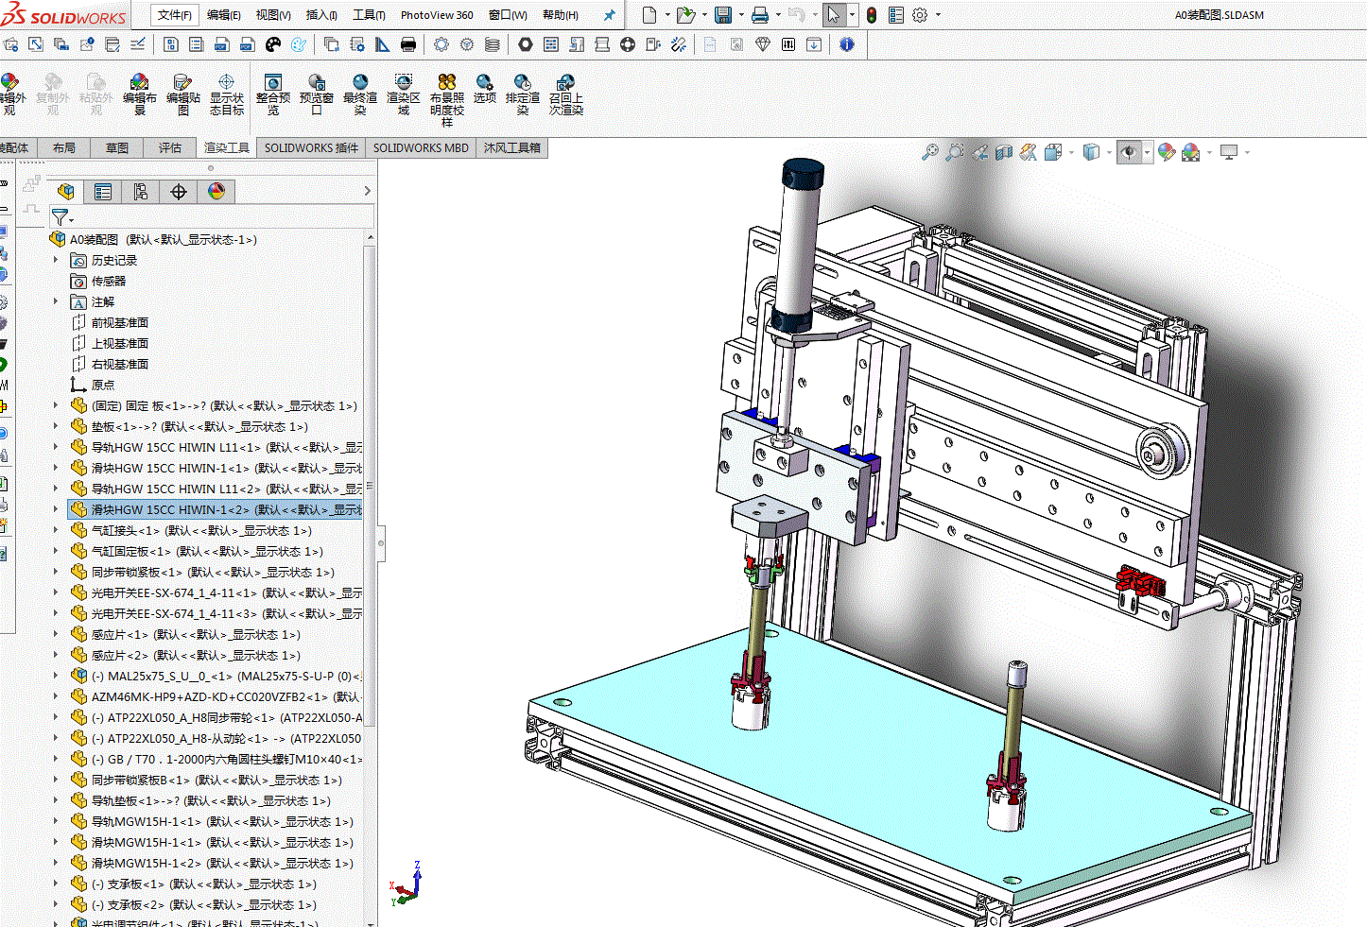Open the DimXpertManager crosshair tab
The width and height of the screenshot is (1367, 927).
pyautogui.click(x=179, y=192)
